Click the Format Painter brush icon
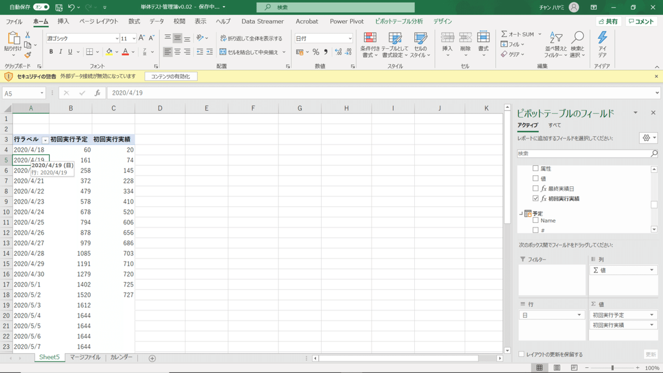 pyautogui.click(x=28, y=55)
